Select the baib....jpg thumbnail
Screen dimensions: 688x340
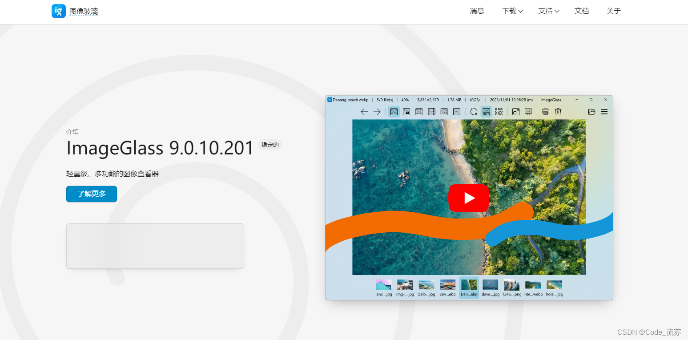(426, 287)
